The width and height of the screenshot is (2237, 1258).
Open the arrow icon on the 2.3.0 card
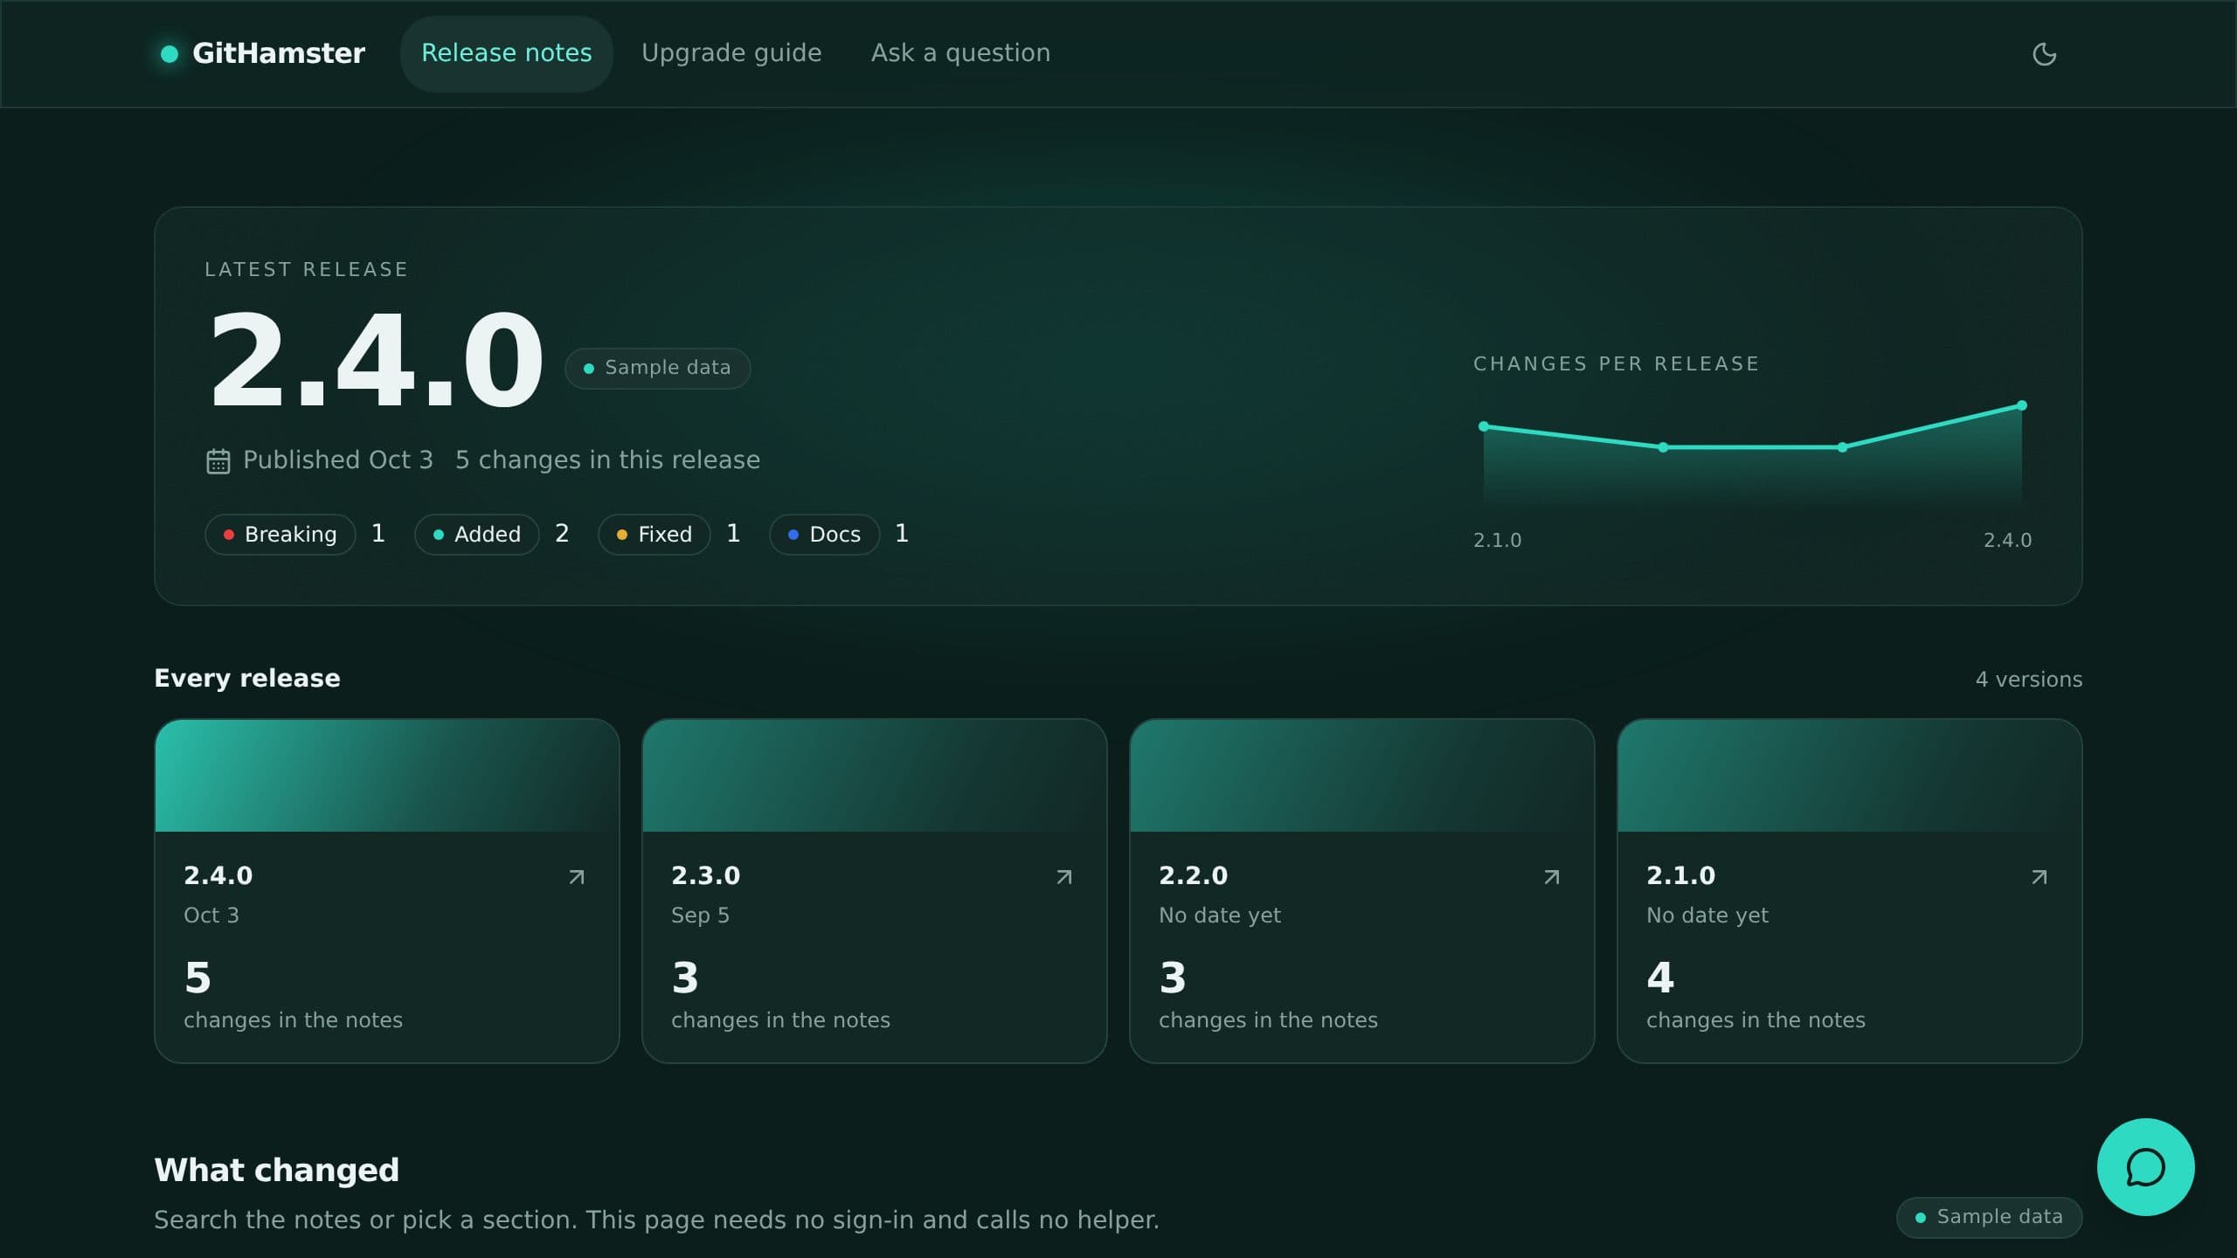pyautogui.click(x=1064, y=876)
